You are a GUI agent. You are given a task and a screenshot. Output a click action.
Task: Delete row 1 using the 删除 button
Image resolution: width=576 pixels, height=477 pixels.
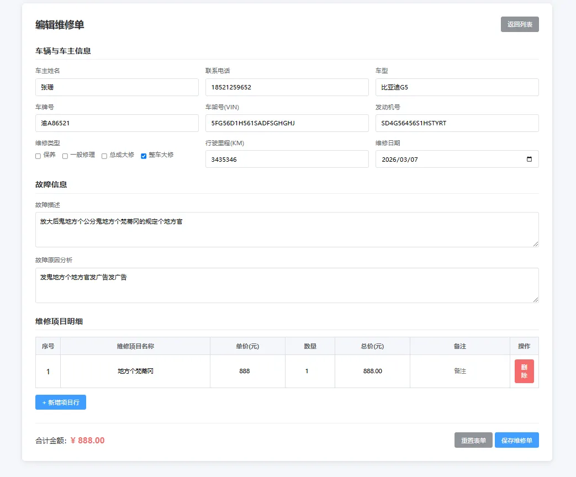coord(524,371)
